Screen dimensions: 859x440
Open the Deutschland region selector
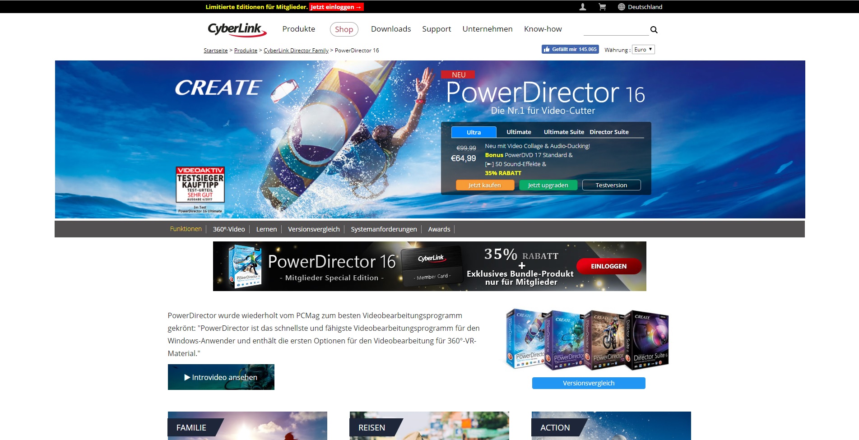(645, 7)
